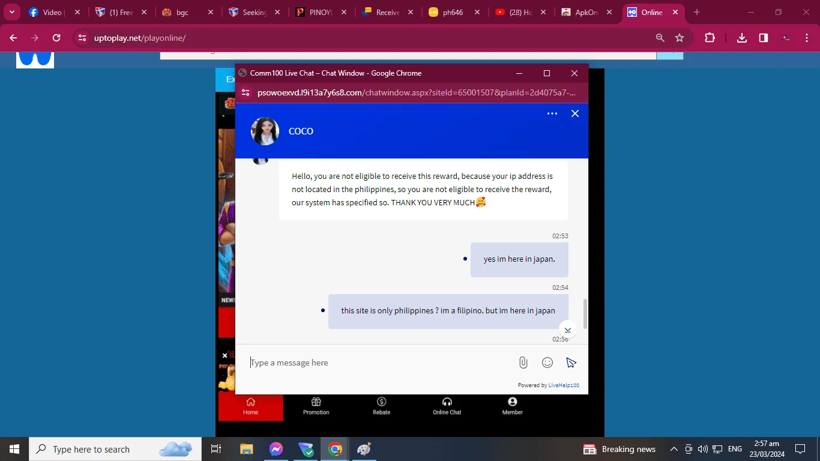The height and width of the screenshot is (461, 820).
Task: Switch to the ph646 tab
Action: [x=454, y=12]
